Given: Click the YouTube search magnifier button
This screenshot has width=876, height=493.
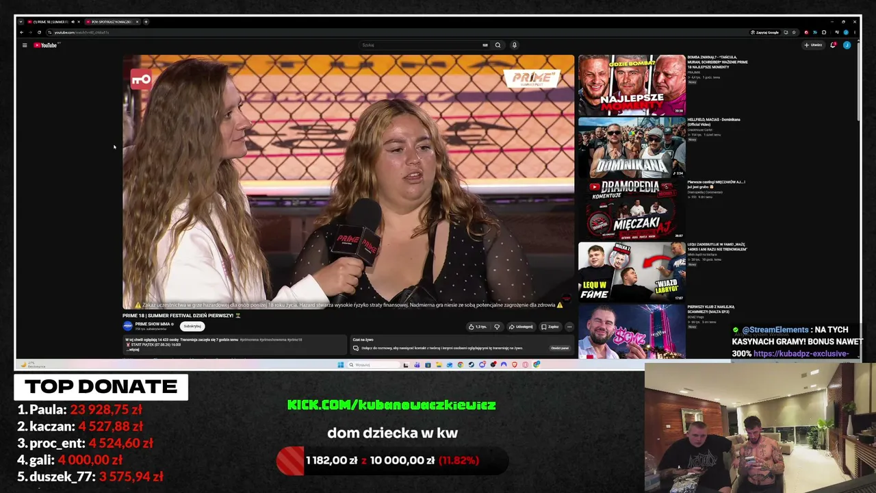Looking at the screenshot, I should 498,45.
